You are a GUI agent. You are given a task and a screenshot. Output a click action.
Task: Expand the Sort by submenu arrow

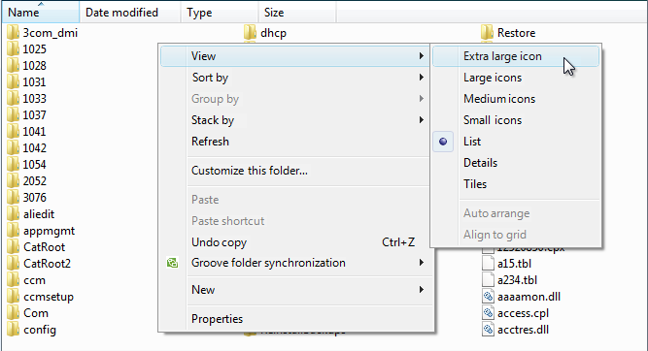click(421, 78)
